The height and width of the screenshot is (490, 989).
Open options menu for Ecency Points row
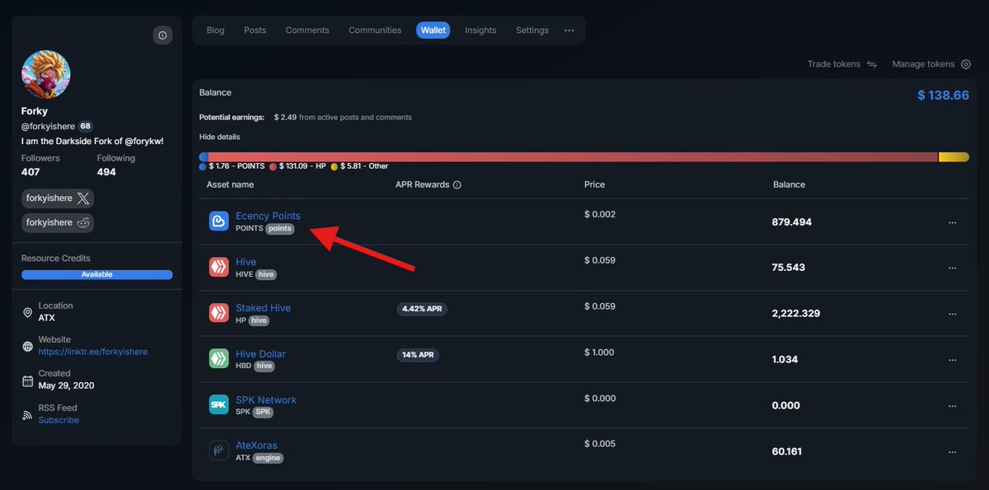tap(953, 222)
